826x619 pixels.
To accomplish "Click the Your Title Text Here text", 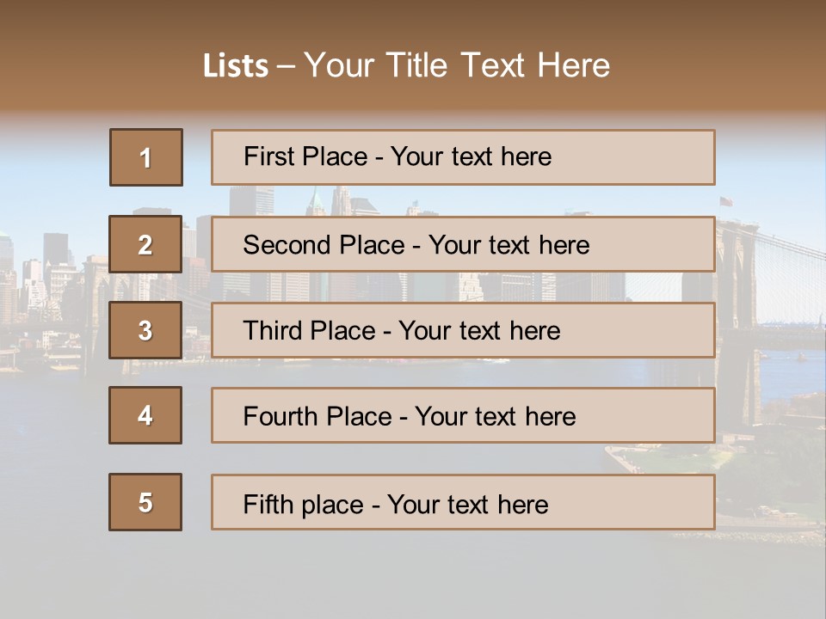I will point(457,65).
